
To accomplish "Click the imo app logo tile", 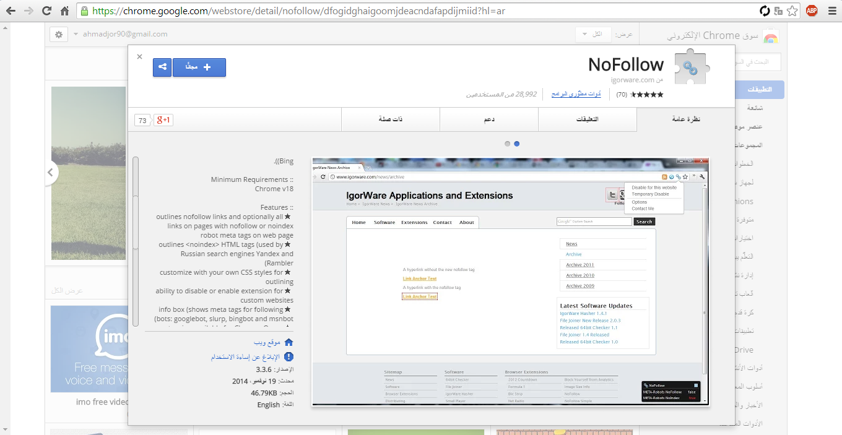I will 89,349.
